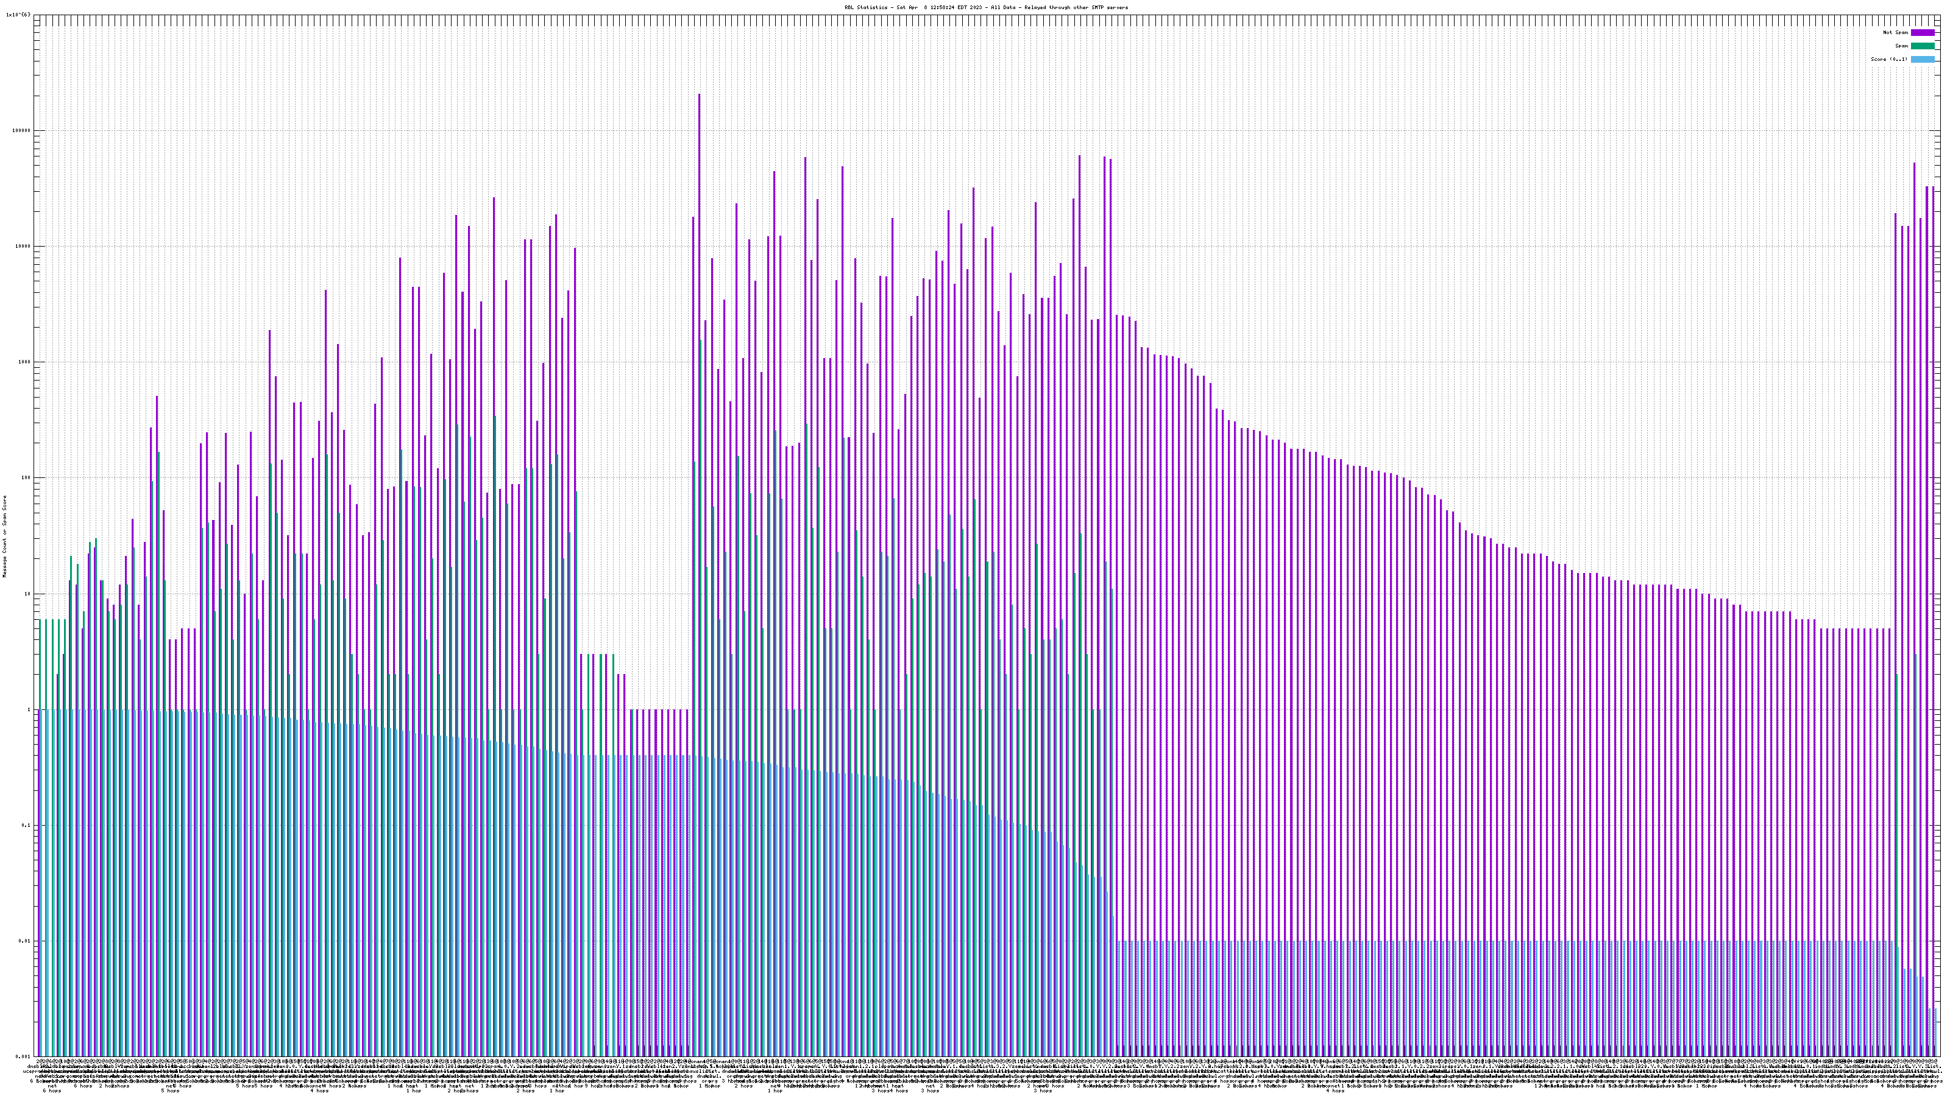Click the purple Not Spam legend swatch
Image resolution: width=1950 pixels, height=1096 pixels.
coord(1922,32)
